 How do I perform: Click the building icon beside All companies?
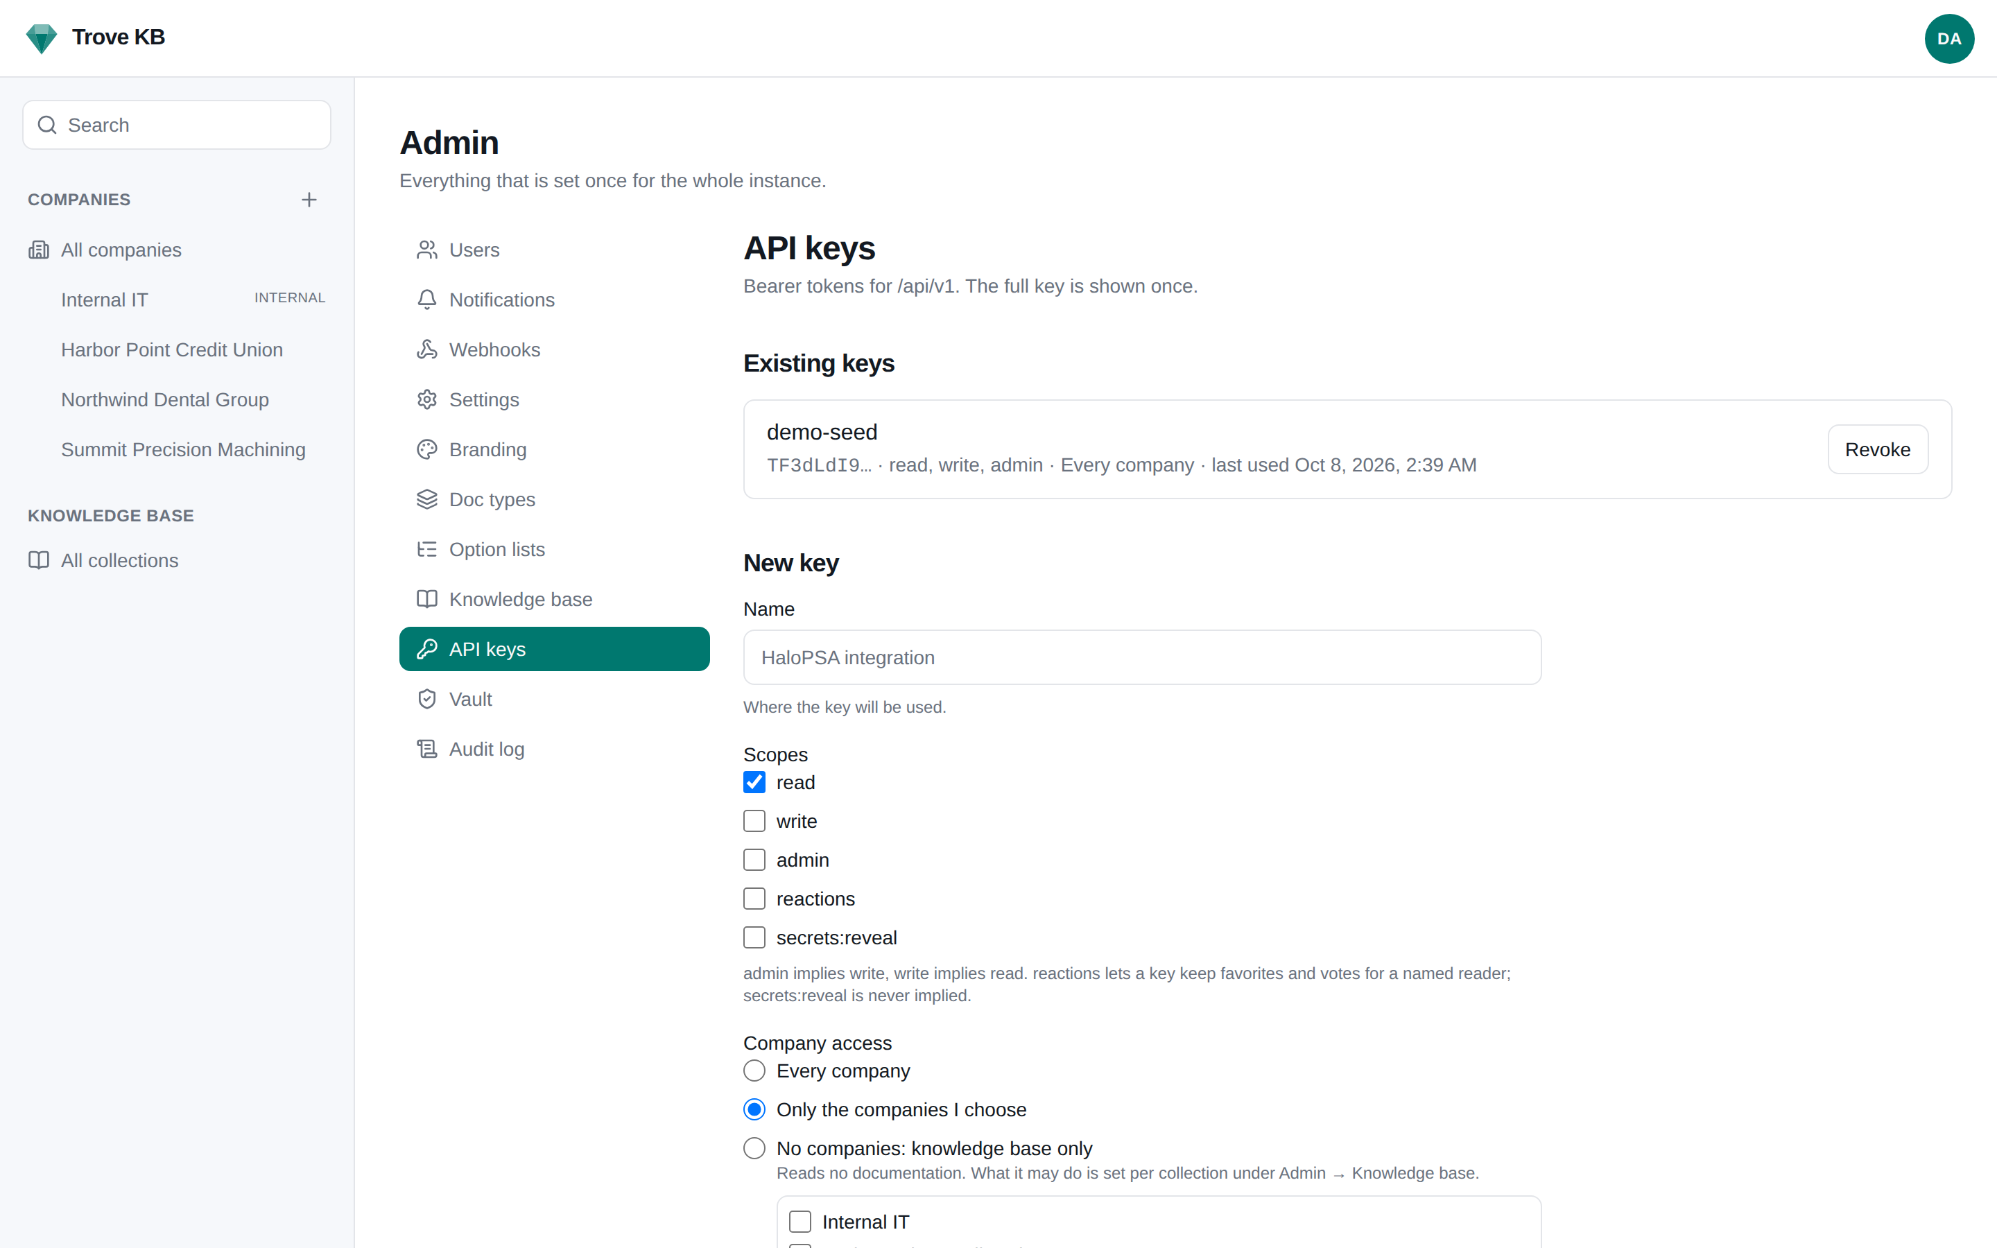coord(39,250)
